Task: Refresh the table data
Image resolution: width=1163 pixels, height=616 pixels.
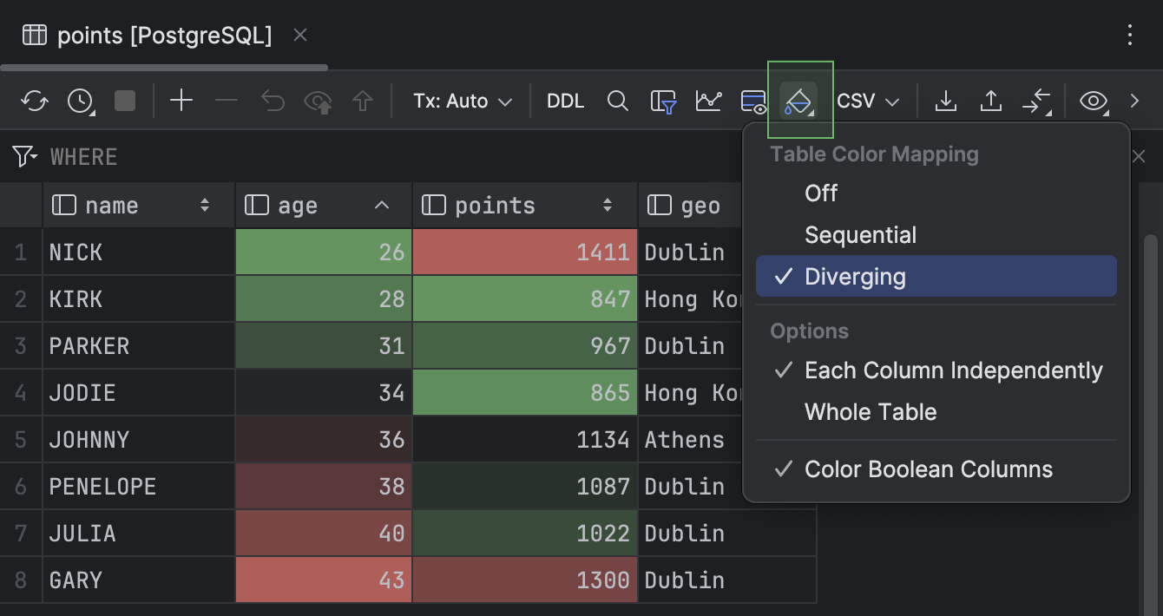Action: pyautogui.click(x=35, y=100)
